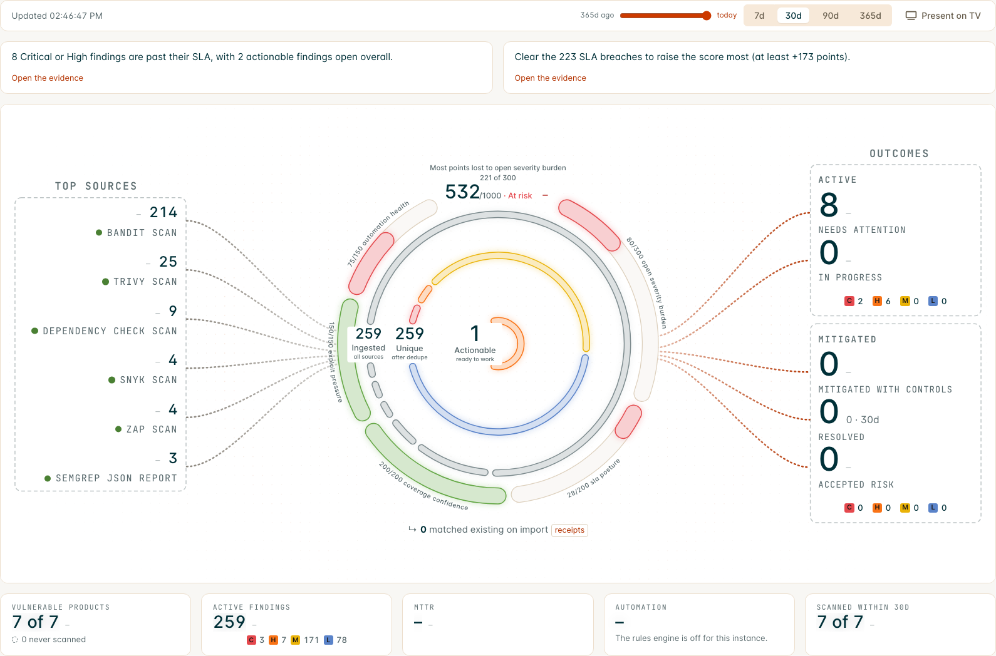Open the evidence for Critical or High findings
This screenshot has height=656, width=996.
[48, 78]
